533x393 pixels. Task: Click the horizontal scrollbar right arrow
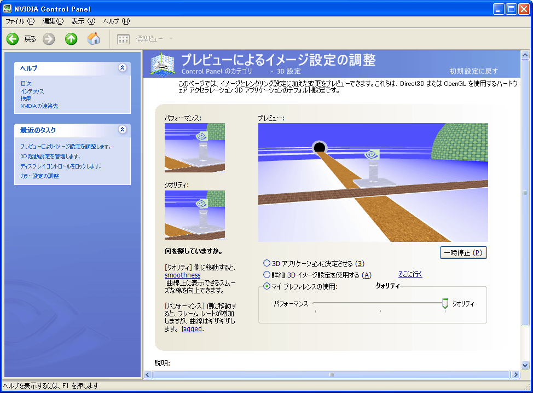point(515,374)
